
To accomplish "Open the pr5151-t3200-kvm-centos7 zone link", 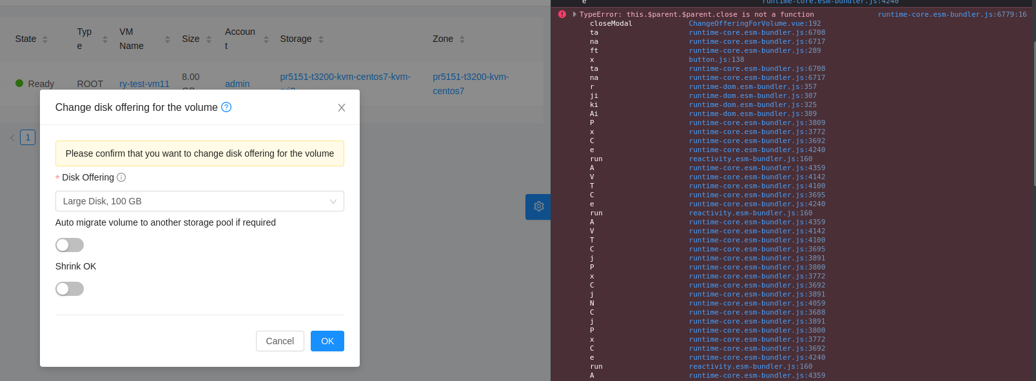I will click(471, 84).
